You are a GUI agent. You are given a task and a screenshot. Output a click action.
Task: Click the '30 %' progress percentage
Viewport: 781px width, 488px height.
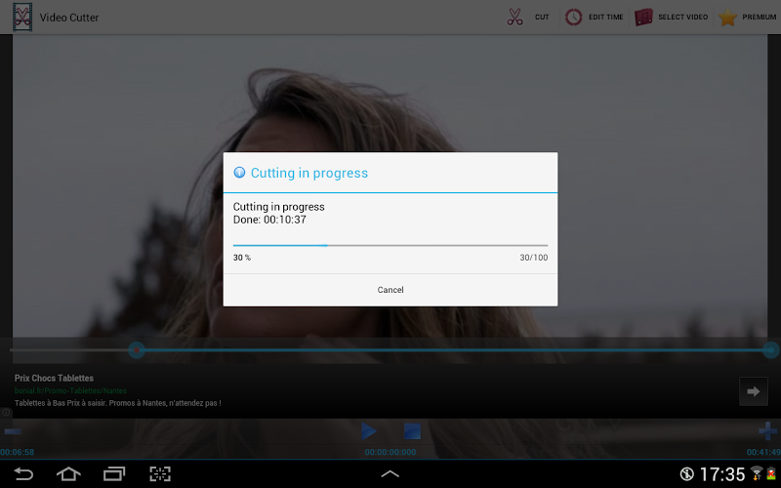[242, 258]
